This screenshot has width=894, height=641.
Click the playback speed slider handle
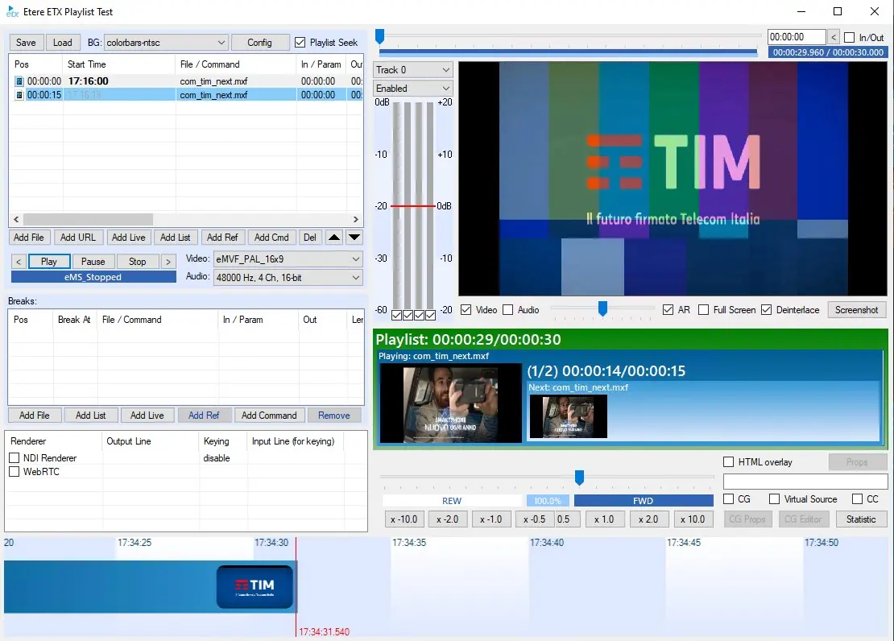[579, 478]
